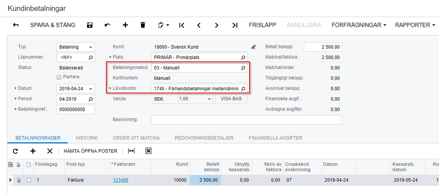Go to the next record
Image resolution: width=439 pixels, height=194 pixels.
pyautogui.click(x=216, y=25)
